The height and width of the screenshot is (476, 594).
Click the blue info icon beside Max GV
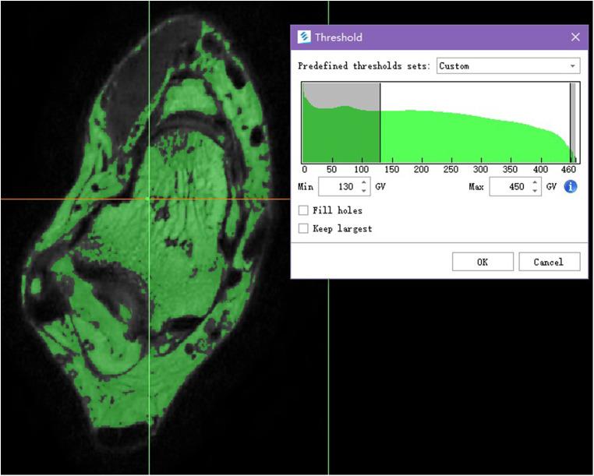point(571,187)
